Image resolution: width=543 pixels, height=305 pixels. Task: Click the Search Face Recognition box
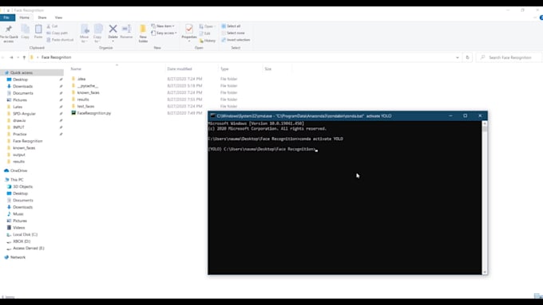(x=509, y=57)
